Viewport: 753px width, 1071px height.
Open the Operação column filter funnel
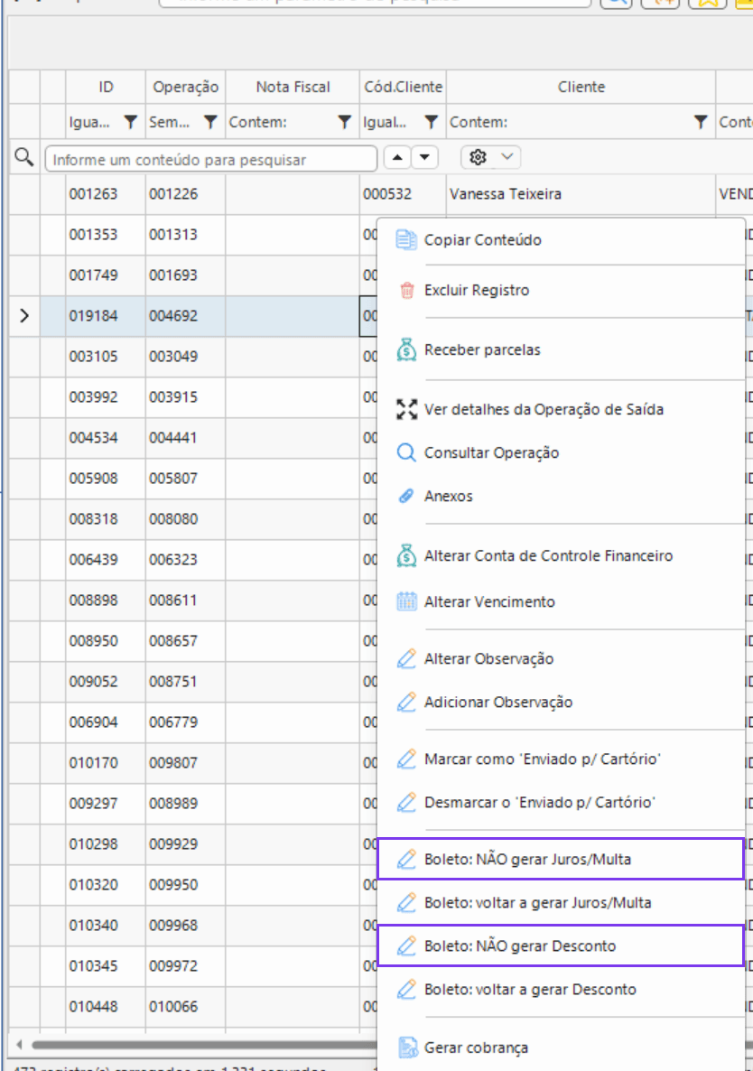click(x=210, y=122)
